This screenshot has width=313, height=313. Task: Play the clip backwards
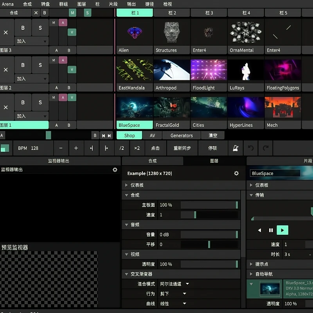[x=259, y=230]
